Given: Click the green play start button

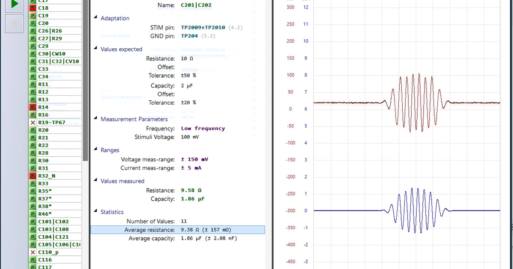Looking at the screenshot, I should [x=14, y=4].
